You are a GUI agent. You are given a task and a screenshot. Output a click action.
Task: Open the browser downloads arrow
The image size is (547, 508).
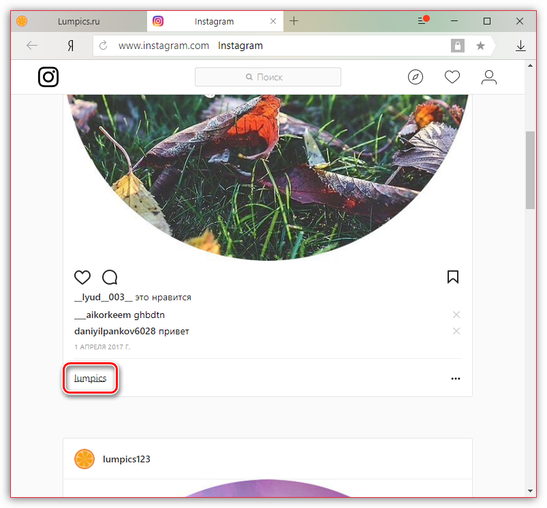click(x=520, y=46)
